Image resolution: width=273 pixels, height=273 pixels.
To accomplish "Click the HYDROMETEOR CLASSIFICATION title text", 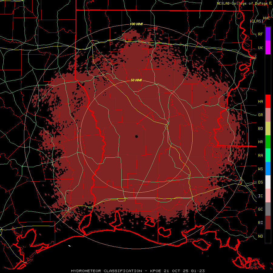I will pyautogui.click(x=106, y=271).
